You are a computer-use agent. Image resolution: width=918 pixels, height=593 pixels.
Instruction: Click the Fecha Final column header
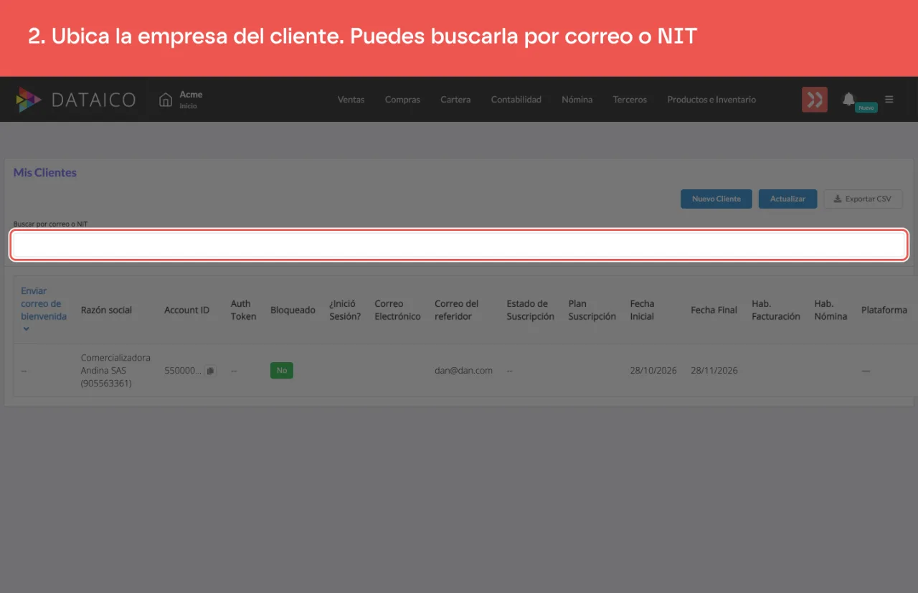pos(714,310)
